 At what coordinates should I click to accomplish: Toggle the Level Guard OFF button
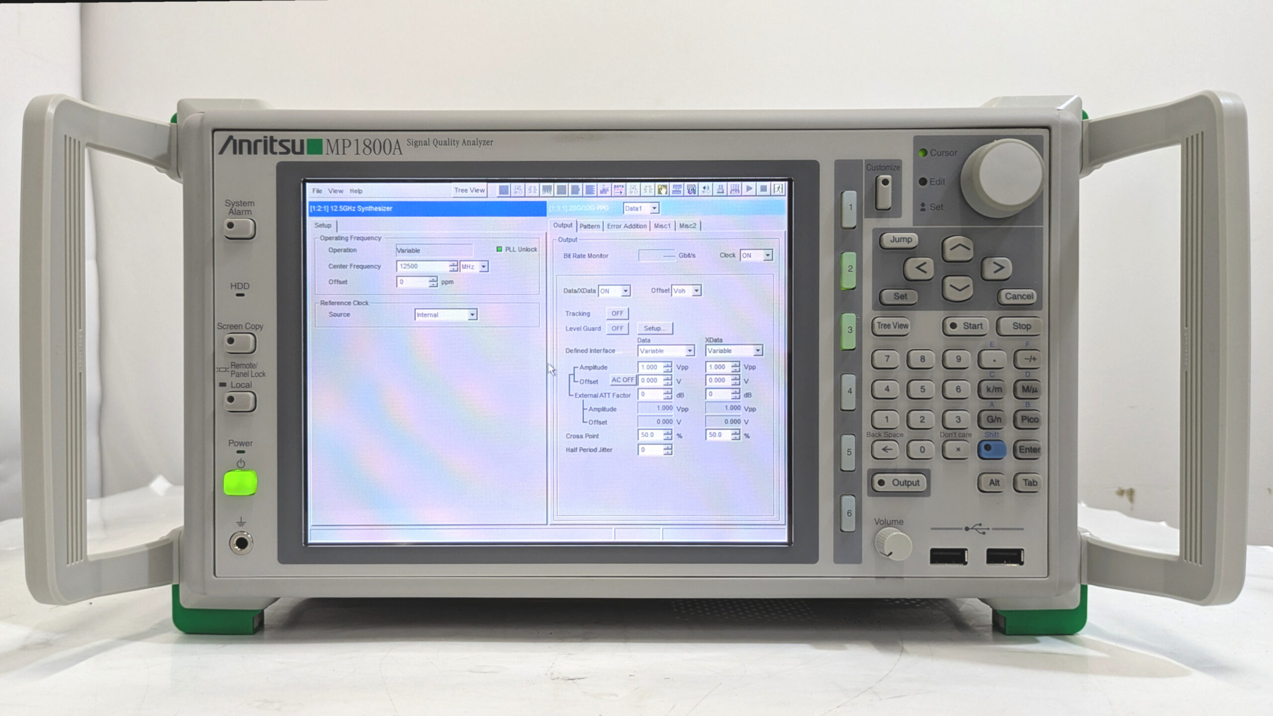coord(617,329)
